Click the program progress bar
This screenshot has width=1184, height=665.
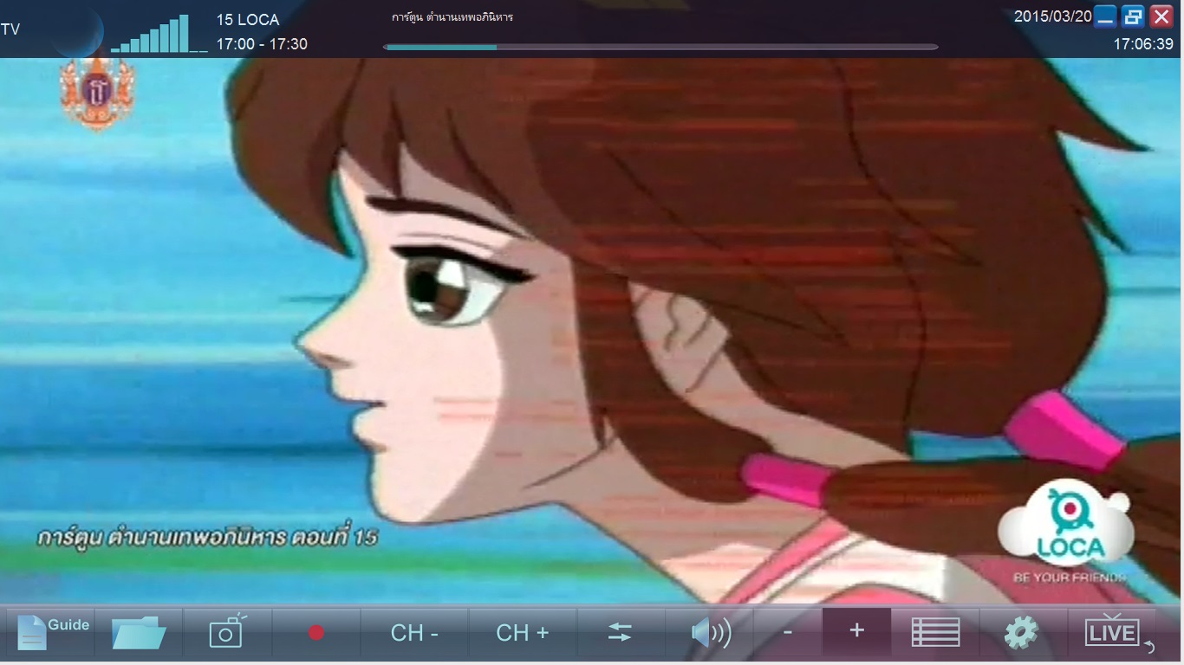(660, 47)
